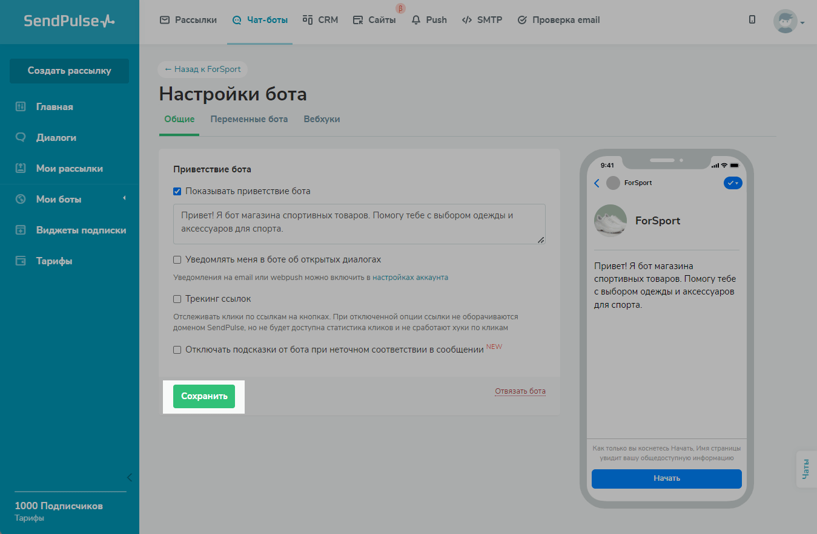Click the Главная sidebar icon

pyautogui.click(x=21, y=107)
